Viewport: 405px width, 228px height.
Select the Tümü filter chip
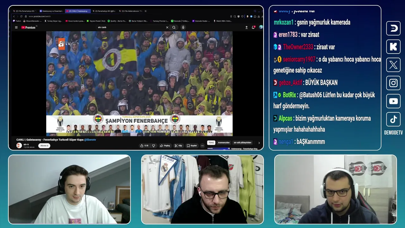(x=211, y=142)
